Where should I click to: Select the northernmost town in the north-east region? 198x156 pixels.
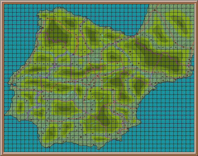click(155, 10)
